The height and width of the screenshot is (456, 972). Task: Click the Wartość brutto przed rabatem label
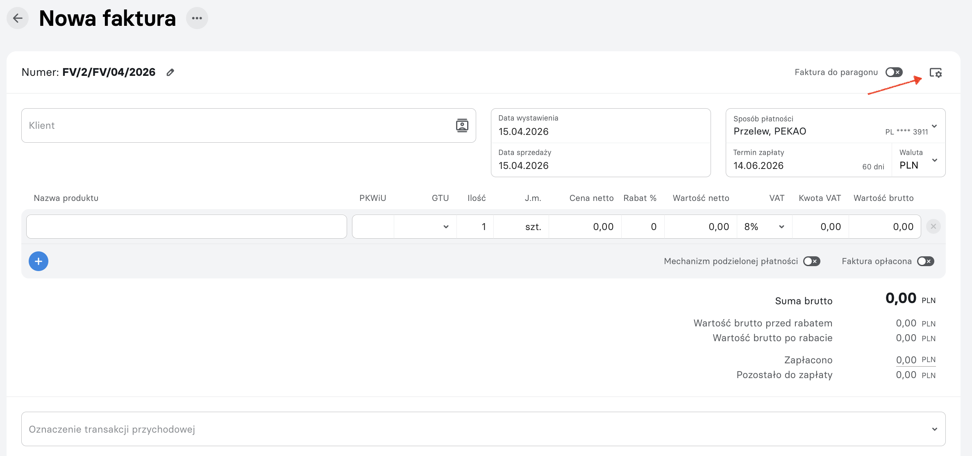coord(763,323)
